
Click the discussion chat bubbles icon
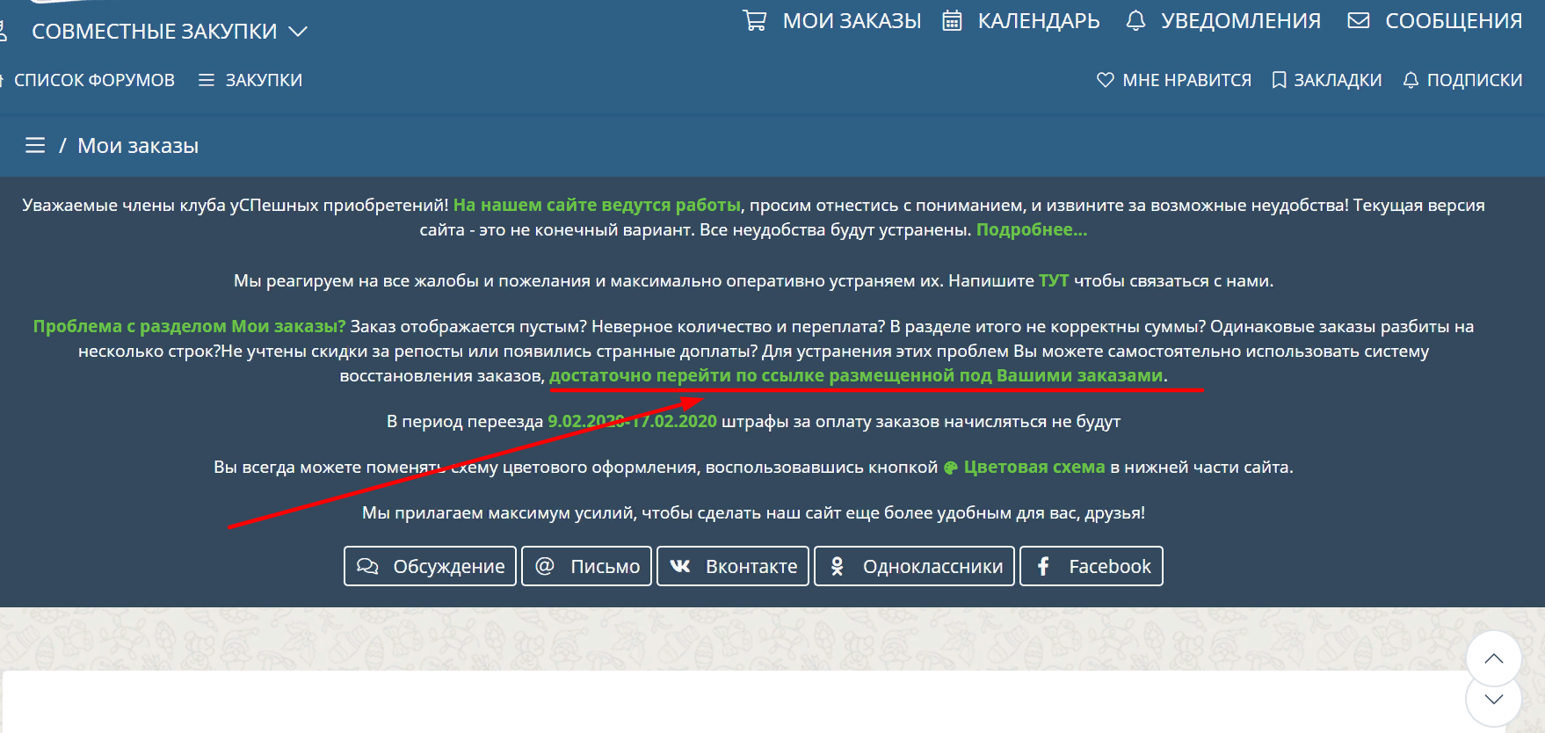click(x=367, y=566)
